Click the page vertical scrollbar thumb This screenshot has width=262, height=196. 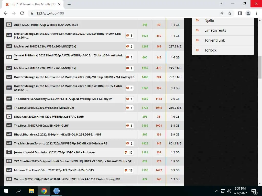[x=260, y=67]
